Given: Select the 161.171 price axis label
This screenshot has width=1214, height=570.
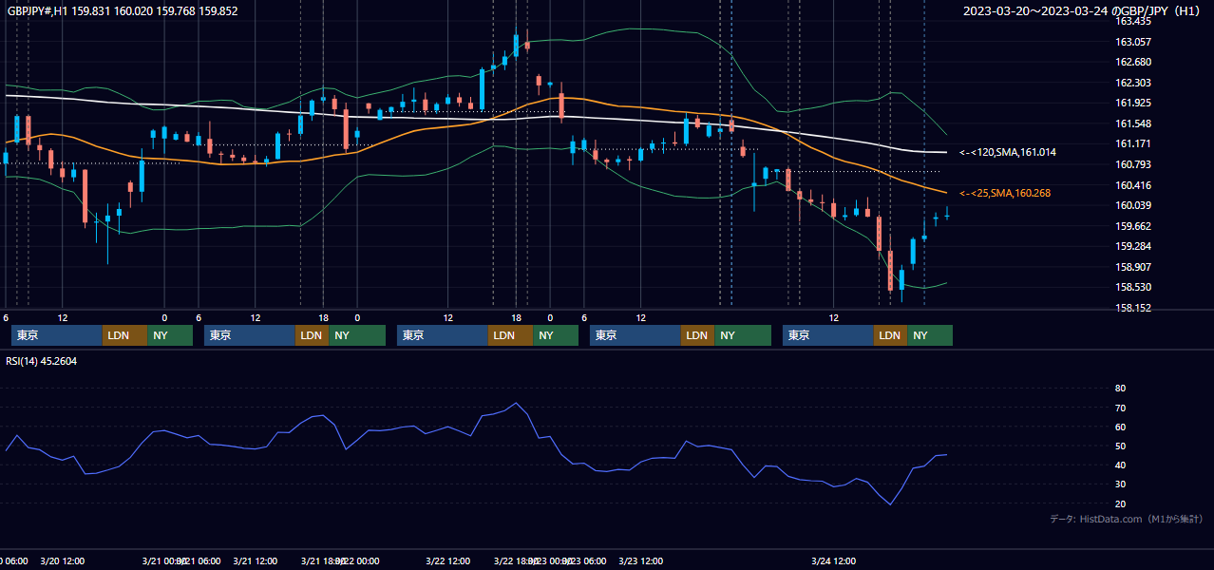Looking at the screenshot, I should (1133, 143).
